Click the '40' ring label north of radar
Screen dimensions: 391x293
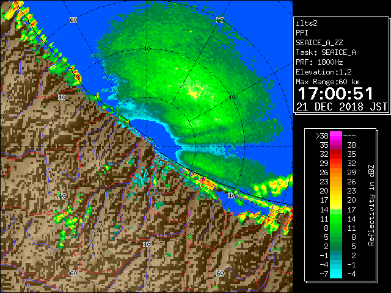pos(147,49)
